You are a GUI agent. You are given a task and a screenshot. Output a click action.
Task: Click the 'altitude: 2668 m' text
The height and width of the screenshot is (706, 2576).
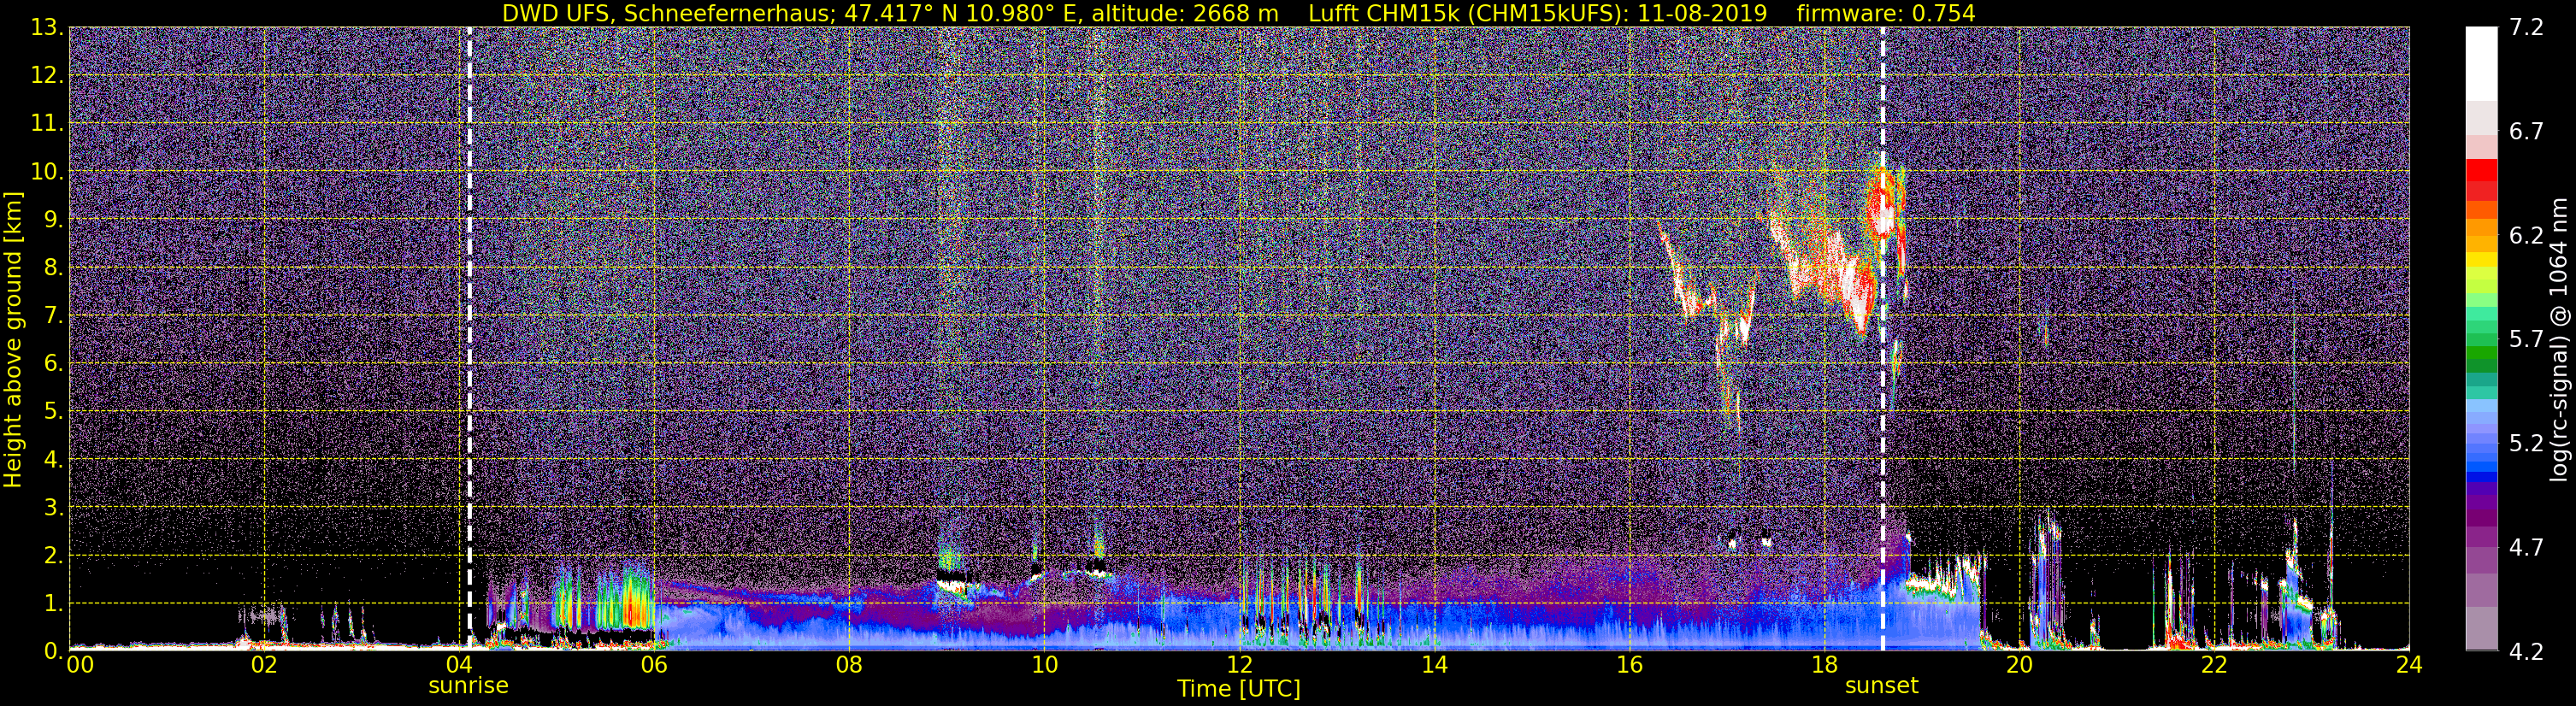click(1185, 14)
